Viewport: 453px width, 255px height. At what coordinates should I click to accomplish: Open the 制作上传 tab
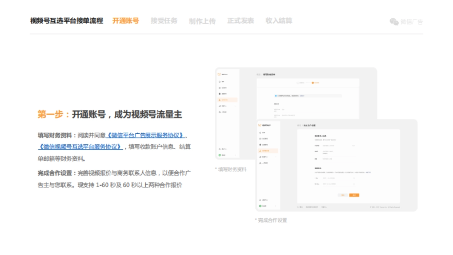pos(202,21)
